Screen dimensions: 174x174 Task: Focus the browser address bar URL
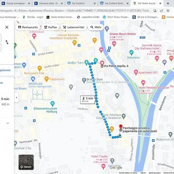coord(75,10)
